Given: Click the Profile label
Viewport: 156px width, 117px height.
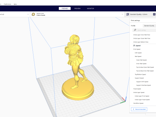Looking at the screenshot, I should (x=133, y=26).
